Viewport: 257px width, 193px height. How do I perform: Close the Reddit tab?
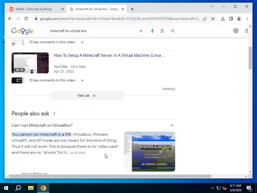point(62,9)
